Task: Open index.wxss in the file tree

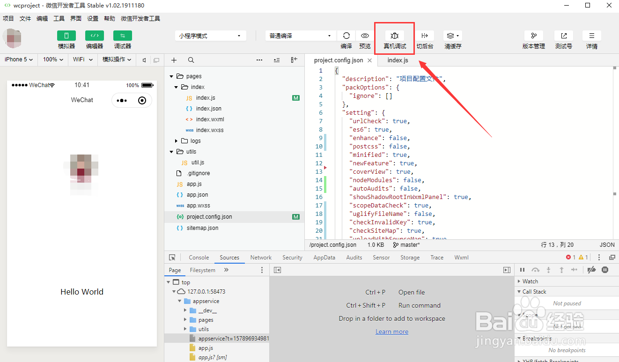Action: click(x=210, y=130)
